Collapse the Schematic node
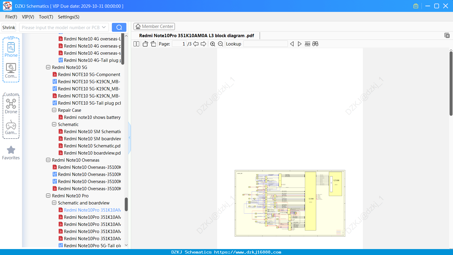Viewport: 453px width, 255px height. pos(54,124)
